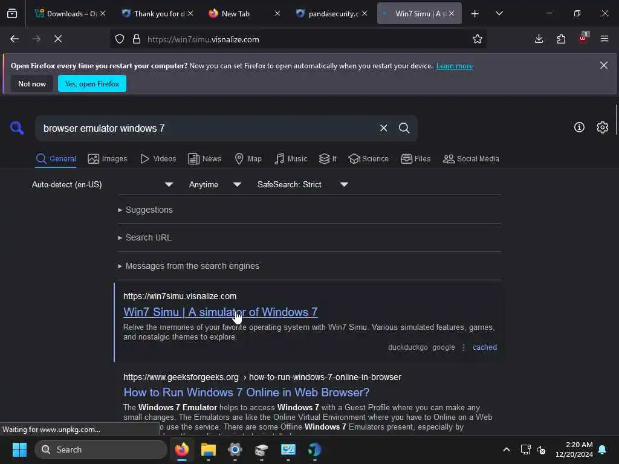The width and height of the screenshot is (619, 464).
Task: Open the list all tabs chevron
Action: click(499, 14)
